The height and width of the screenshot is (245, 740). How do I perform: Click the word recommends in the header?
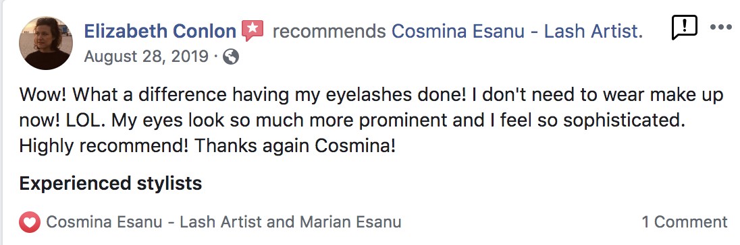329,32
